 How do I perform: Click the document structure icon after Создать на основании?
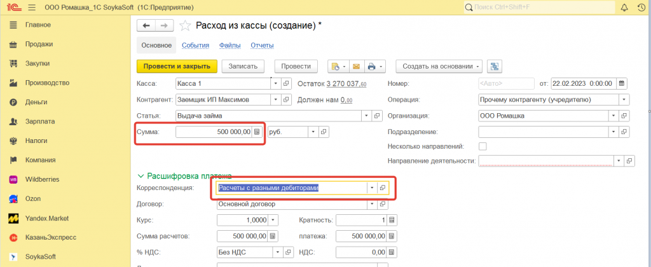[496, 66]
